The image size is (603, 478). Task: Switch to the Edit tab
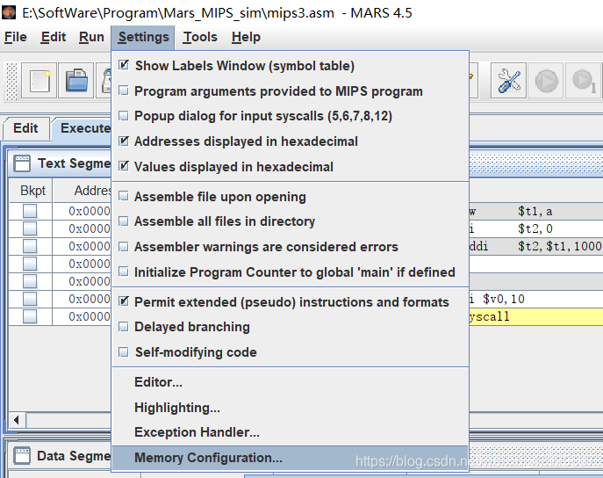coord(25,128)
